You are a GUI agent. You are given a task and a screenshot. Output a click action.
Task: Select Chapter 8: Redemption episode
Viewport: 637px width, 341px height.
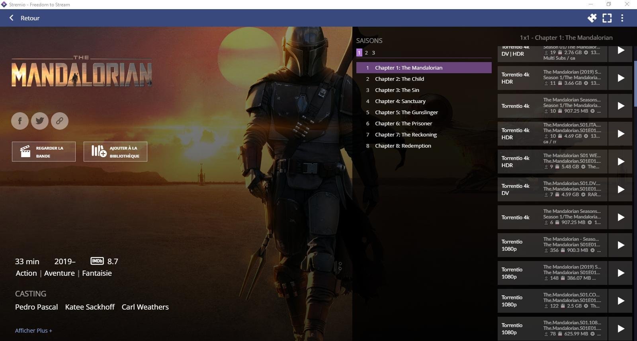[424, 146]
